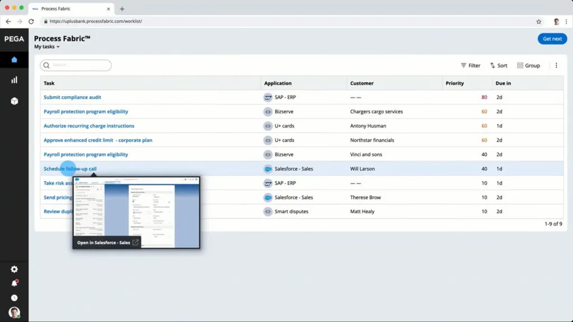Click customer Chargers cargo services
573x322 pixels.
(377, 112)
